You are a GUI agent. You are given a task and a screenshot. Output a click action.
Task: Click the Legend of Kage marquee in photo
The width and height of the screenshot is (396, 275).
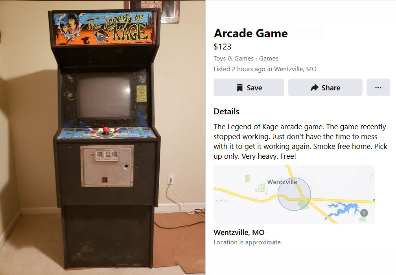pos(104,28)
